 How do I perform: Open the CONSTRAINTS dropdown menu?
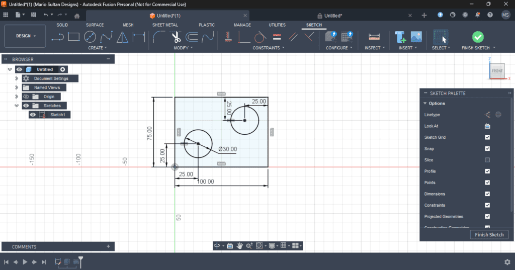coord(268,48)
